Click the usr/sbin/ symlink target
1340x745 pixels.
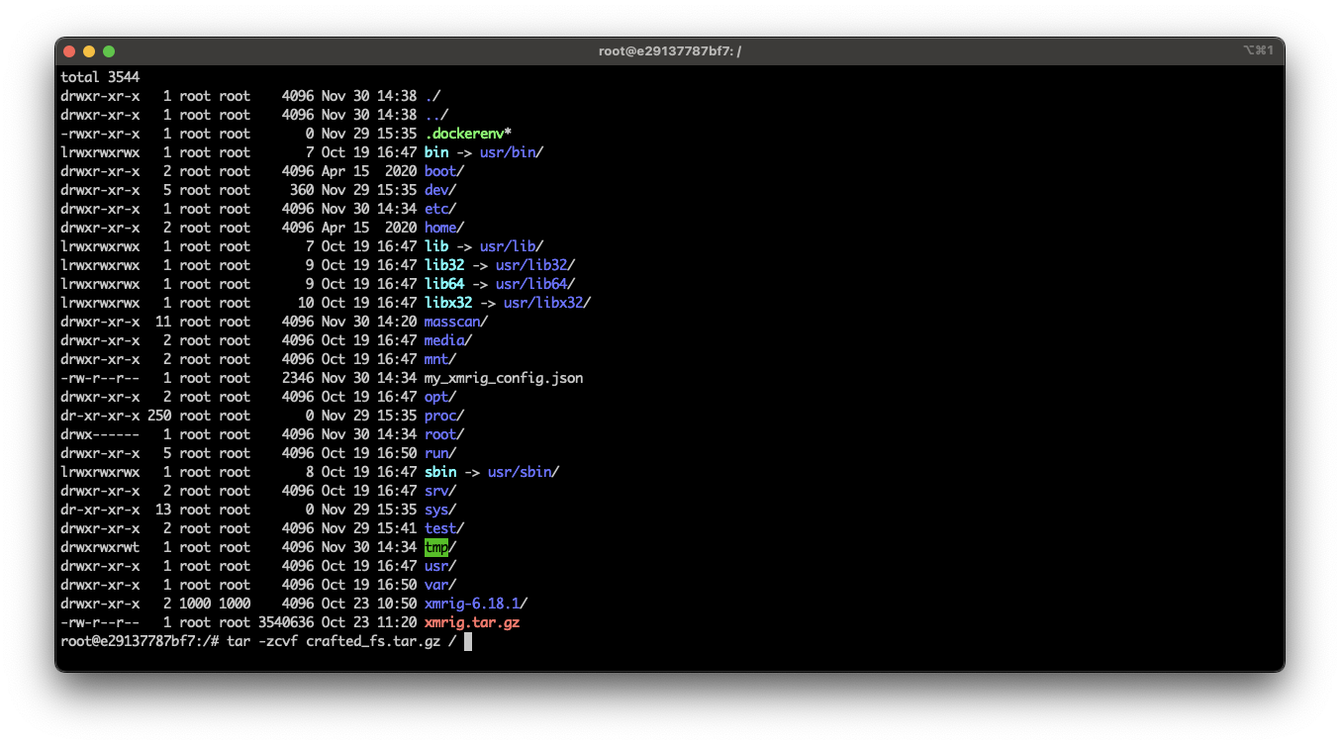pos(524,472)
